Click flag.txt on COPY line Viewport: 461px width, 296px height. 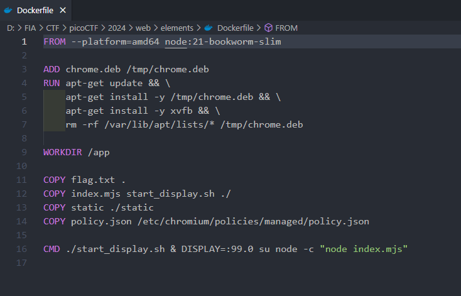pos(93,180)
